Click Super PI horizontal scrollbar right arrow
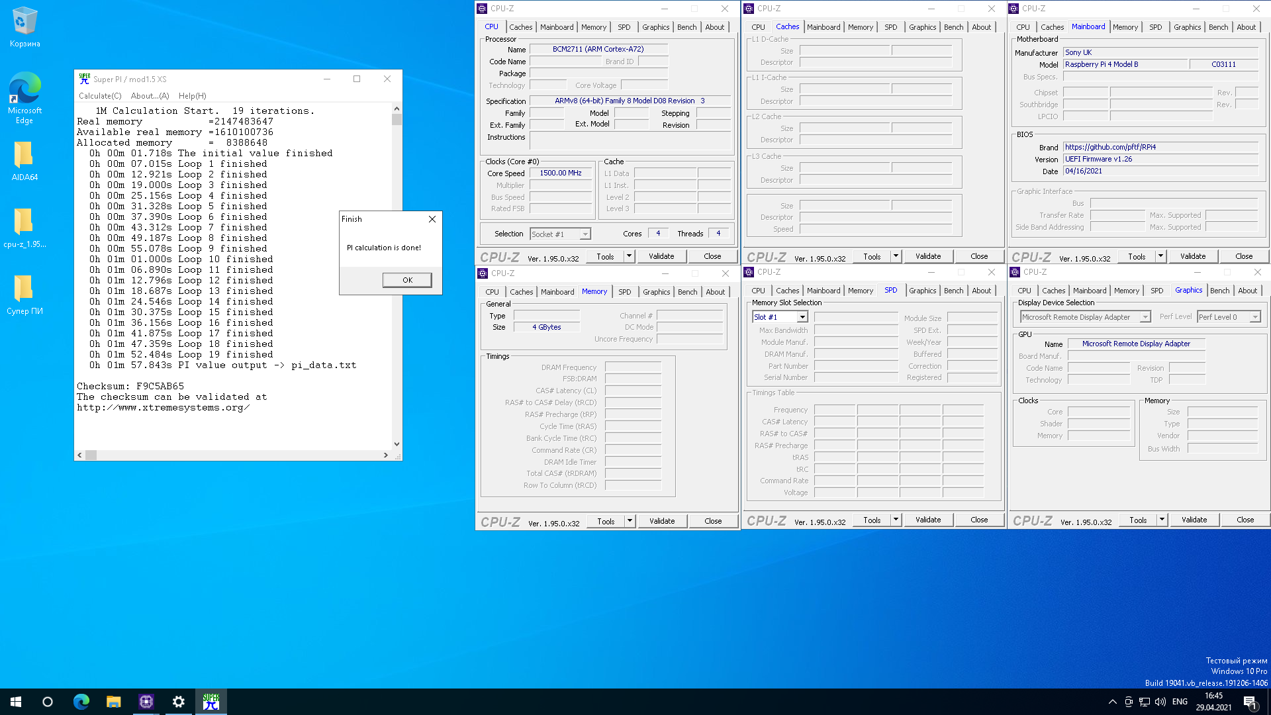Viewport: 1271px width, 715px height. [x=386, y=455]
